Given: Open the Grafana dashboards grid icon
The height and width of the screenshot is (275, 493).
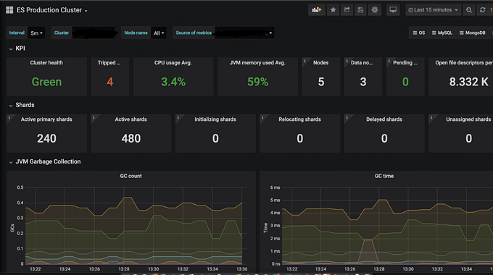Looking at the screenshot, I should pyautogui.click(x=9, y=10).
